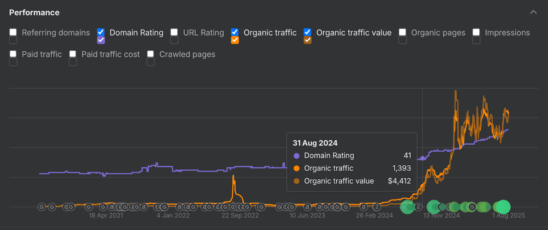Viewport: 548px width, 230px height.
Task: Turn on the URL Rating checkbox
Action: tap(174, 32)
